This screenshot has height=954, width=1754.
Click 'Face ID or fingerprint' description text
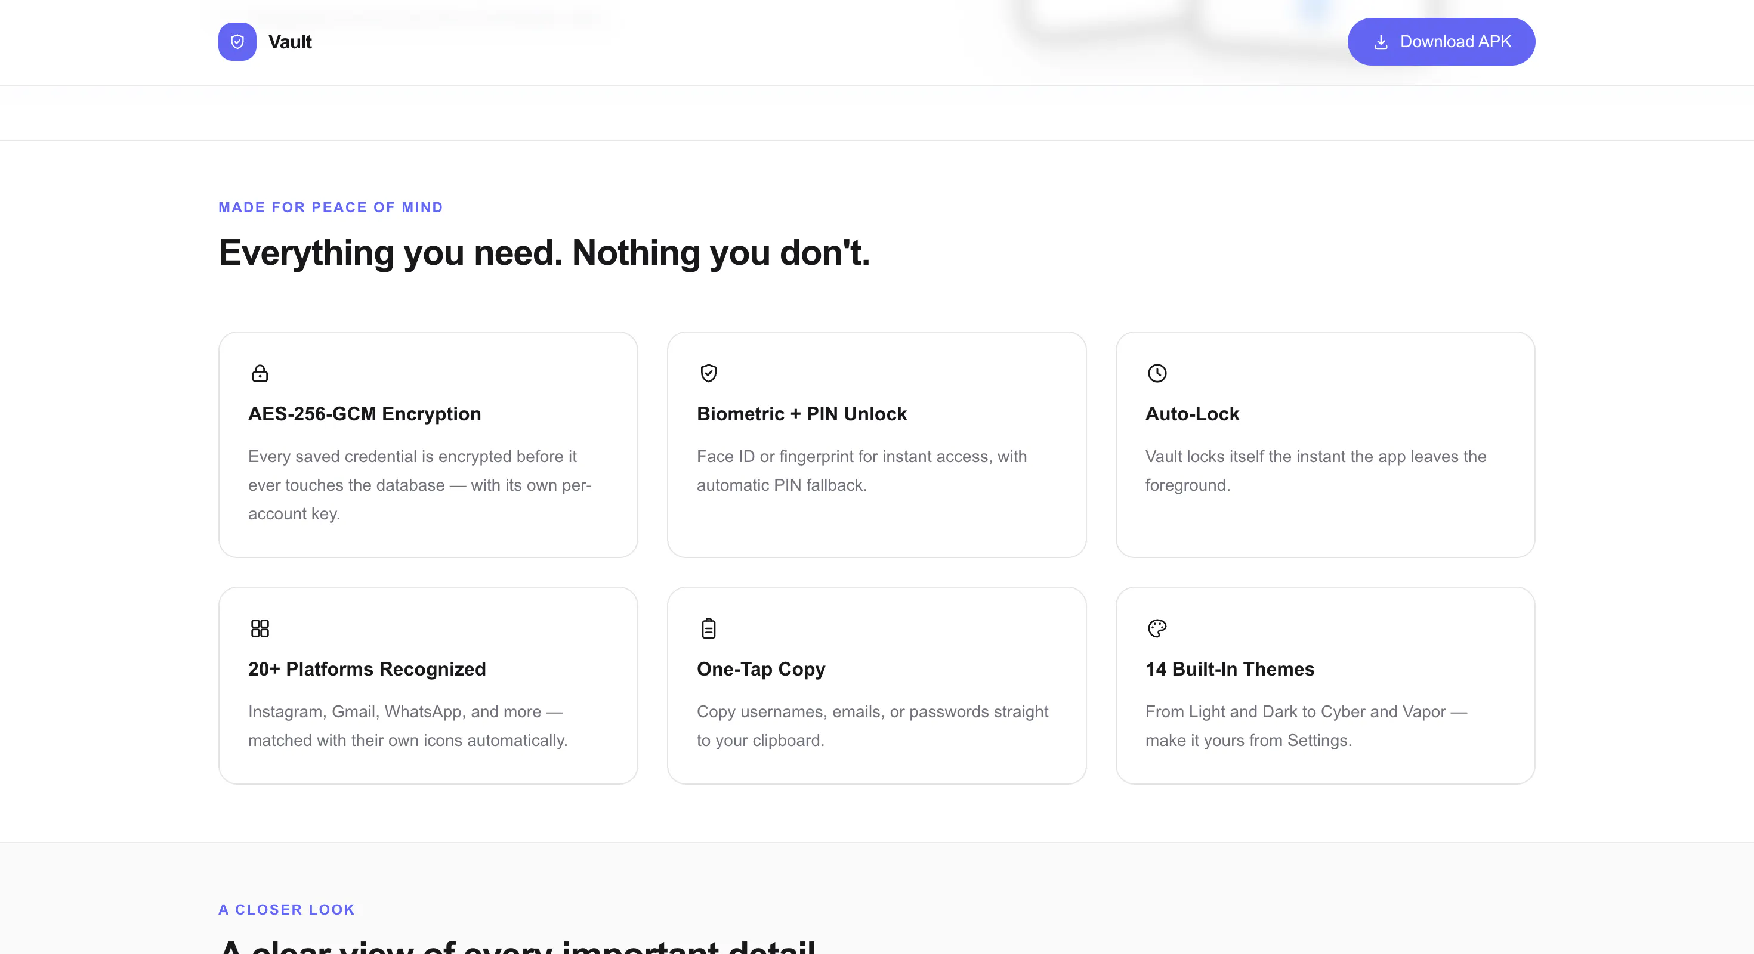(x=862, y=471)
